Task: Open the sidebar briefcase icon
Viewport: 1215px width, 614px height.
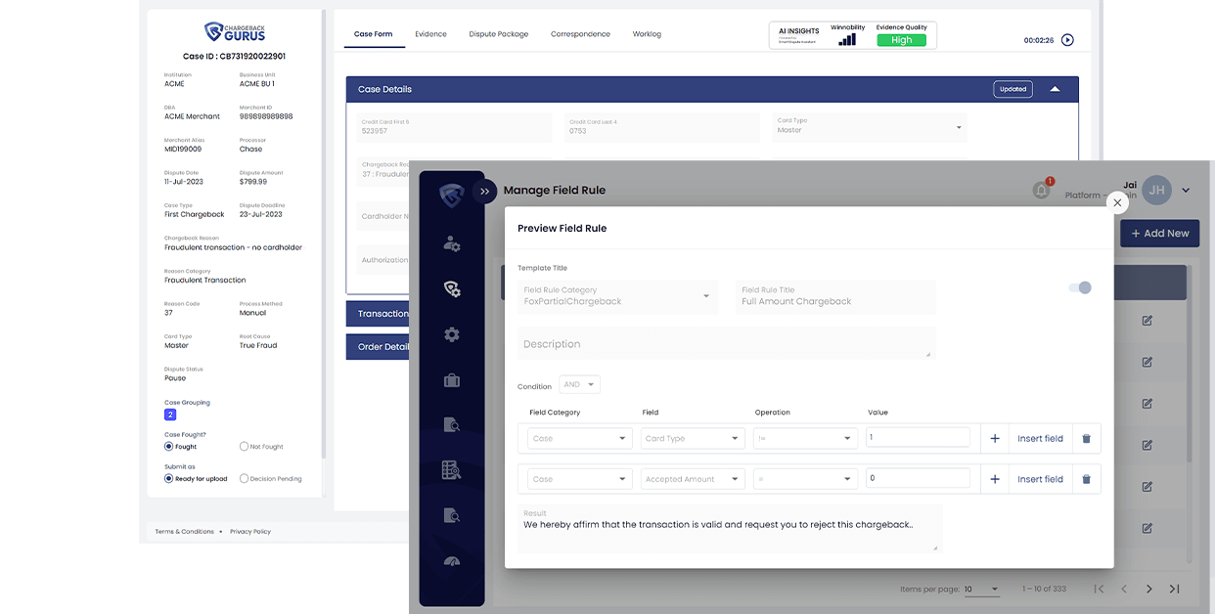Action: pyautogui.click(x=451, y=380)
